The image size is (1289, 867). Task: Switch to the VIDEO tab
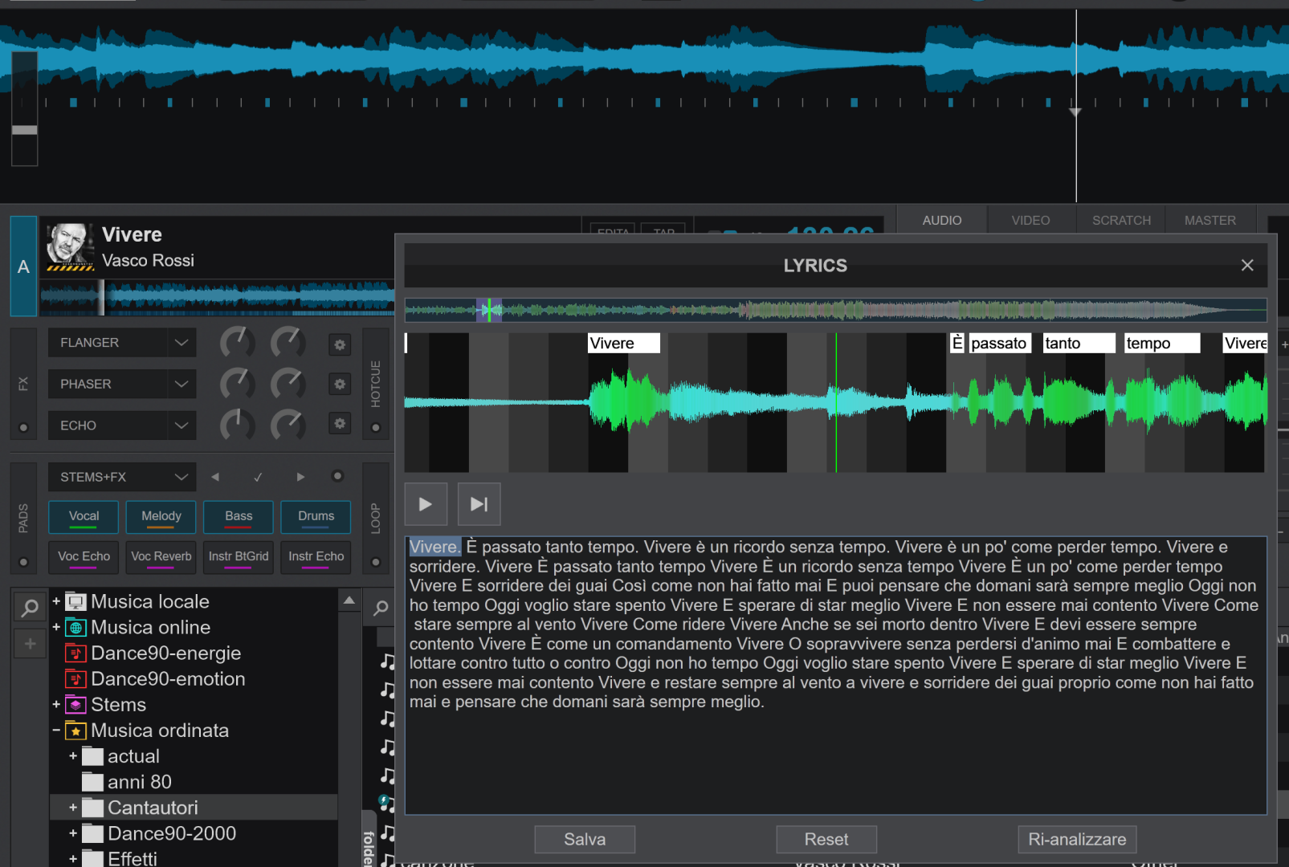[1030, 220]
